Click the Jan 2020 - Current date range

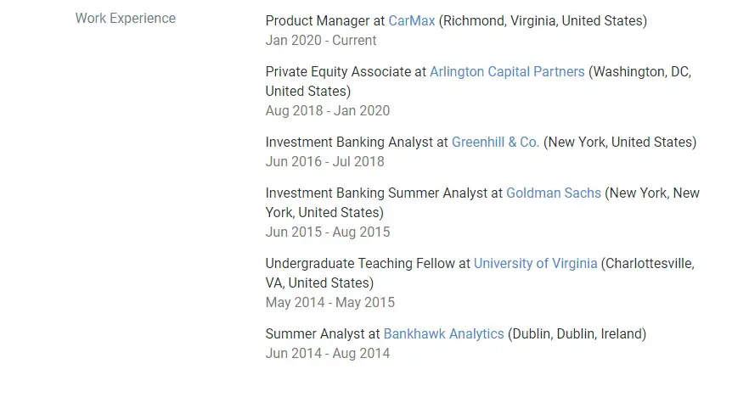(321, 41)
